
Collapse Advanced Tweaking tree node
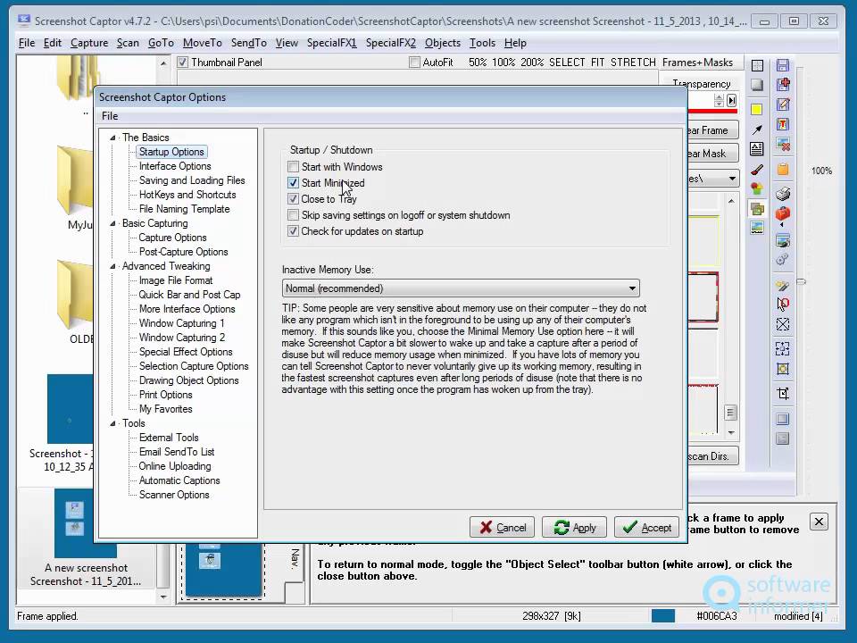point(112,266)
